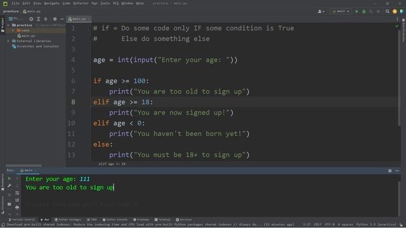Click the Debug bug icon in toolbar
406x228 pixels.
pyautogui.click(x=363, y=11)
